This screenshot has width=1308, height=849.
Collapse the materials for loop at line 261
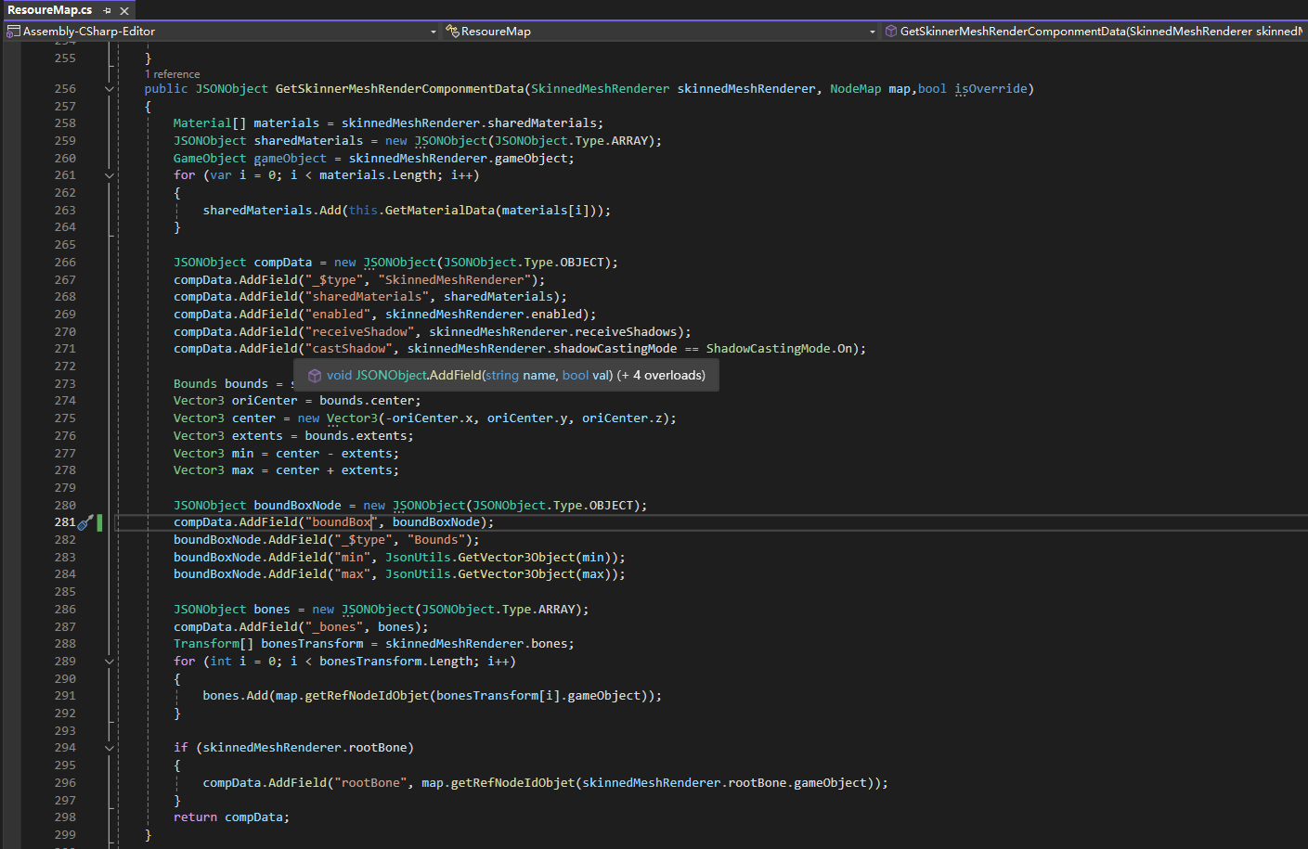point(110,175)
